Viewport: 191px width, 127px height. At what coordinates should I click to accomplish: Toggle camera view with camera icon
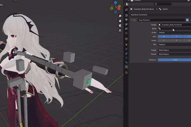coord(120,25)
